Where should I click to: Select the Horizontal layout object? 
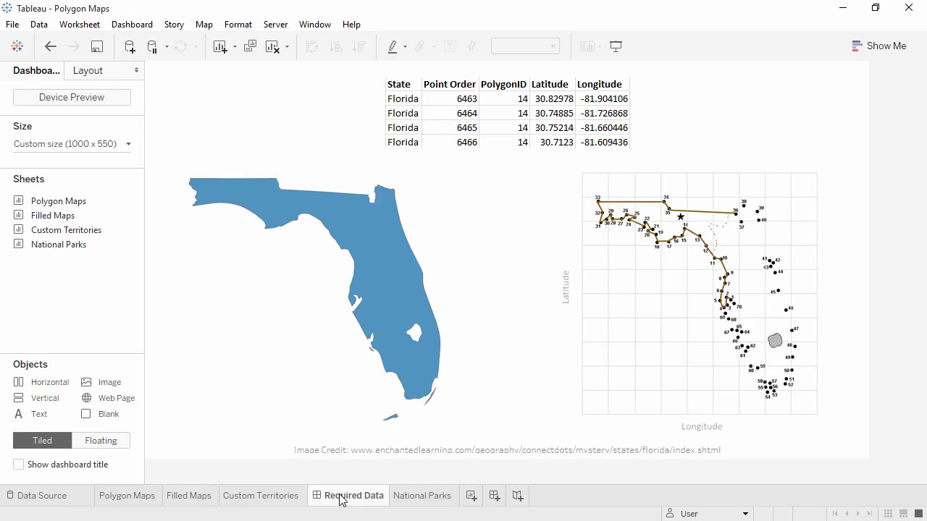[x=41, y=382]
